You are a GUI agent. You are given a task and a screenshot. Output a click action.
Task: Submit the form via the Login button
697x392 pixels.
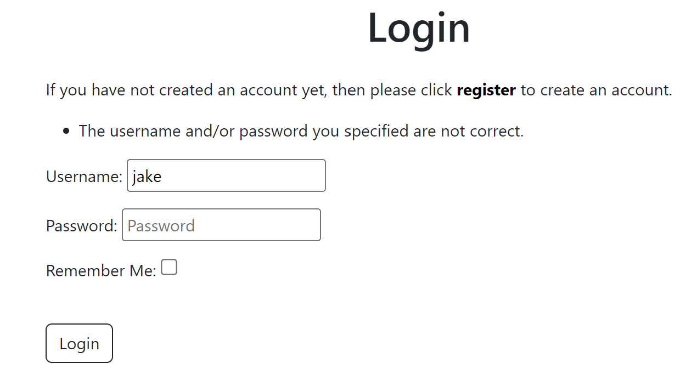pyautogui.click(x=79, y=343)
